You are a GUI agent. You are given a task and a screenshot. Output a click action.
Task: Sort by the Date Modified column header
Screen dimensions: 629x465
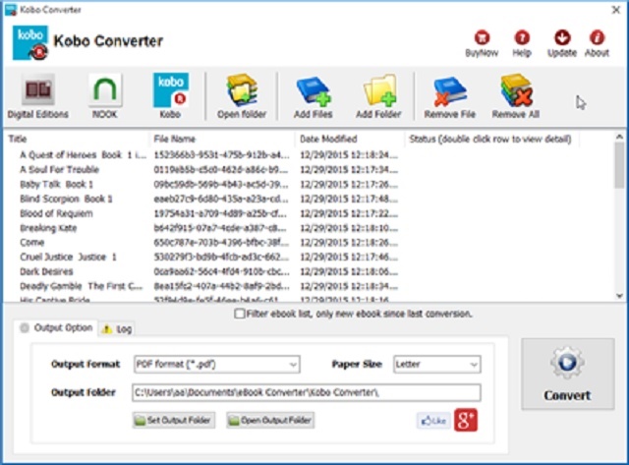[350, 139]
